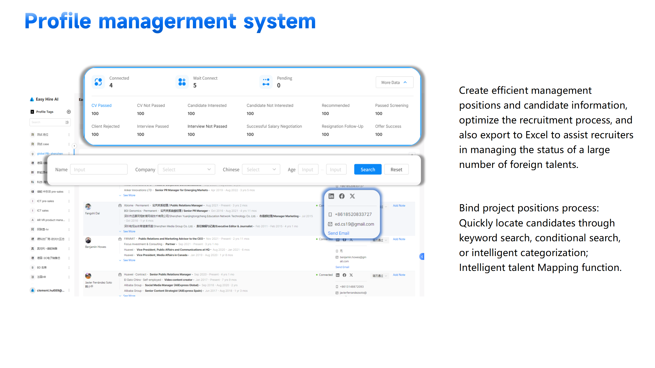Click Add Note for Fangshi Dai

(x=399, y=205)
